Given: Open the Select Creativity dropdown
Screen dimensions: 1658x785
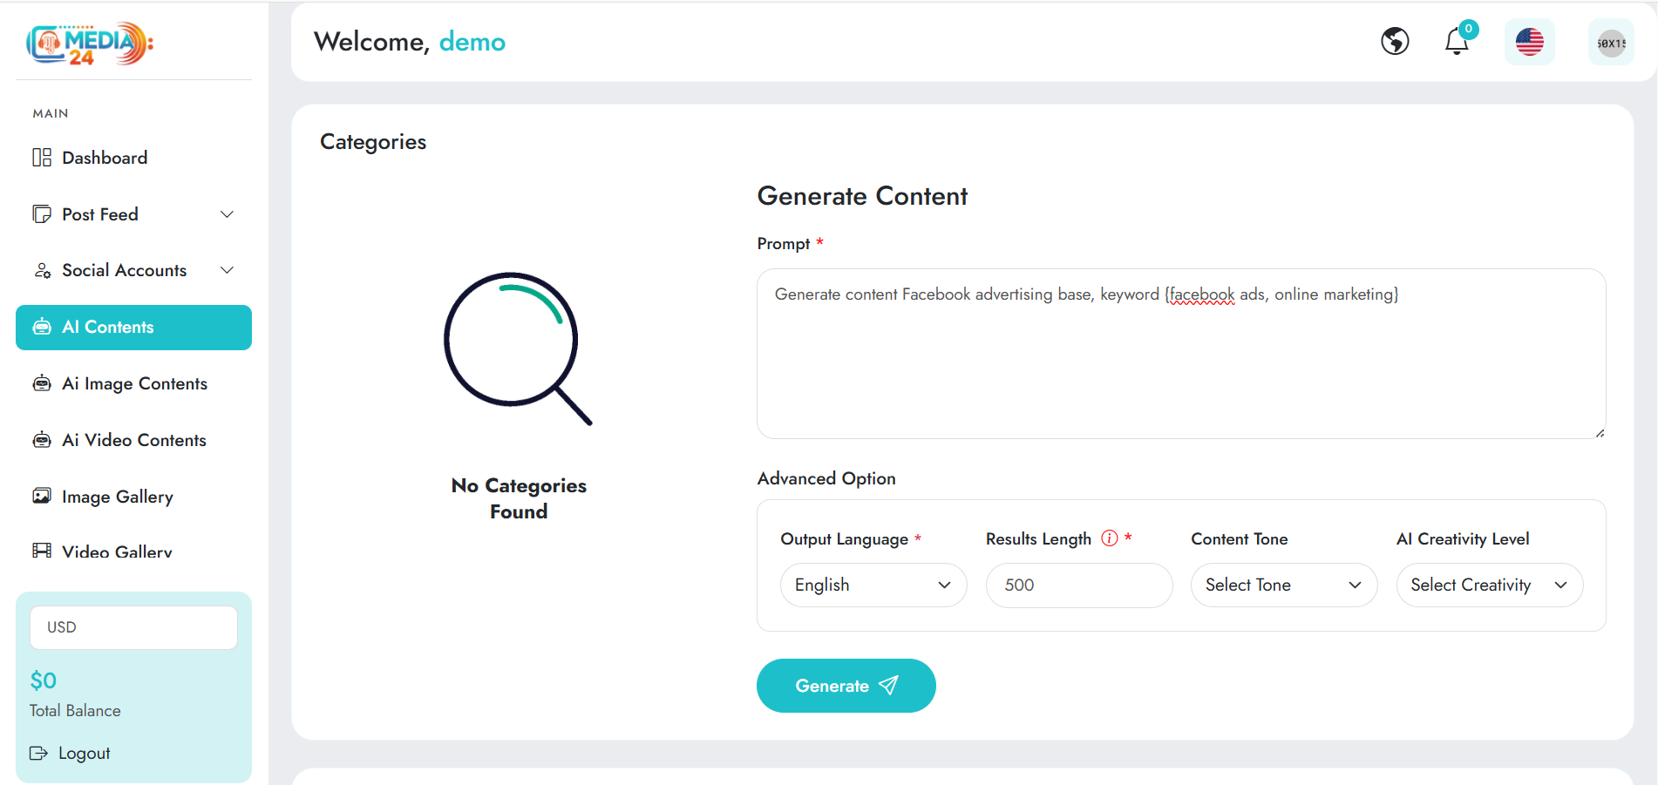Looking at the screenshot, I should click(x=1489, y=585).
